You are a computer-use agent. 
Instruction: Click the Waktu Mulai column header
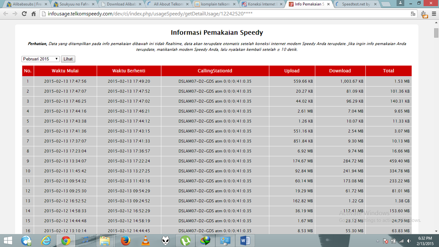(65, 71)
